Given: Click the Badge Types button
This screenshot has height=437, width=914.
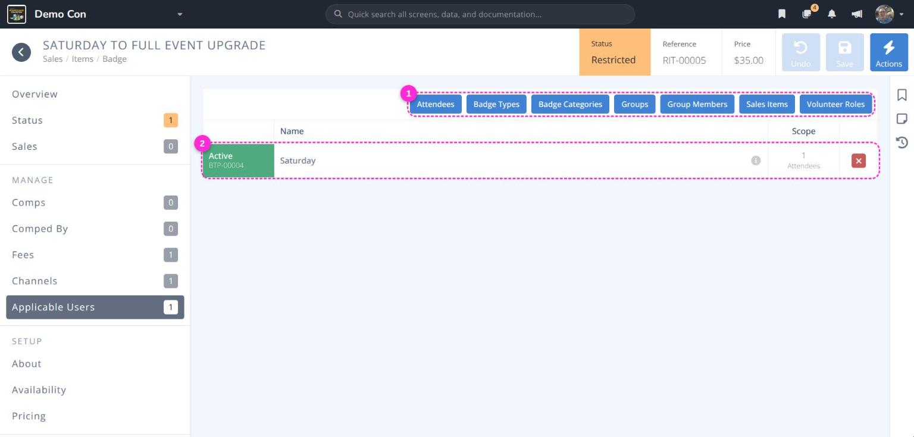Looking at the screenshot, I should [496, 104].
